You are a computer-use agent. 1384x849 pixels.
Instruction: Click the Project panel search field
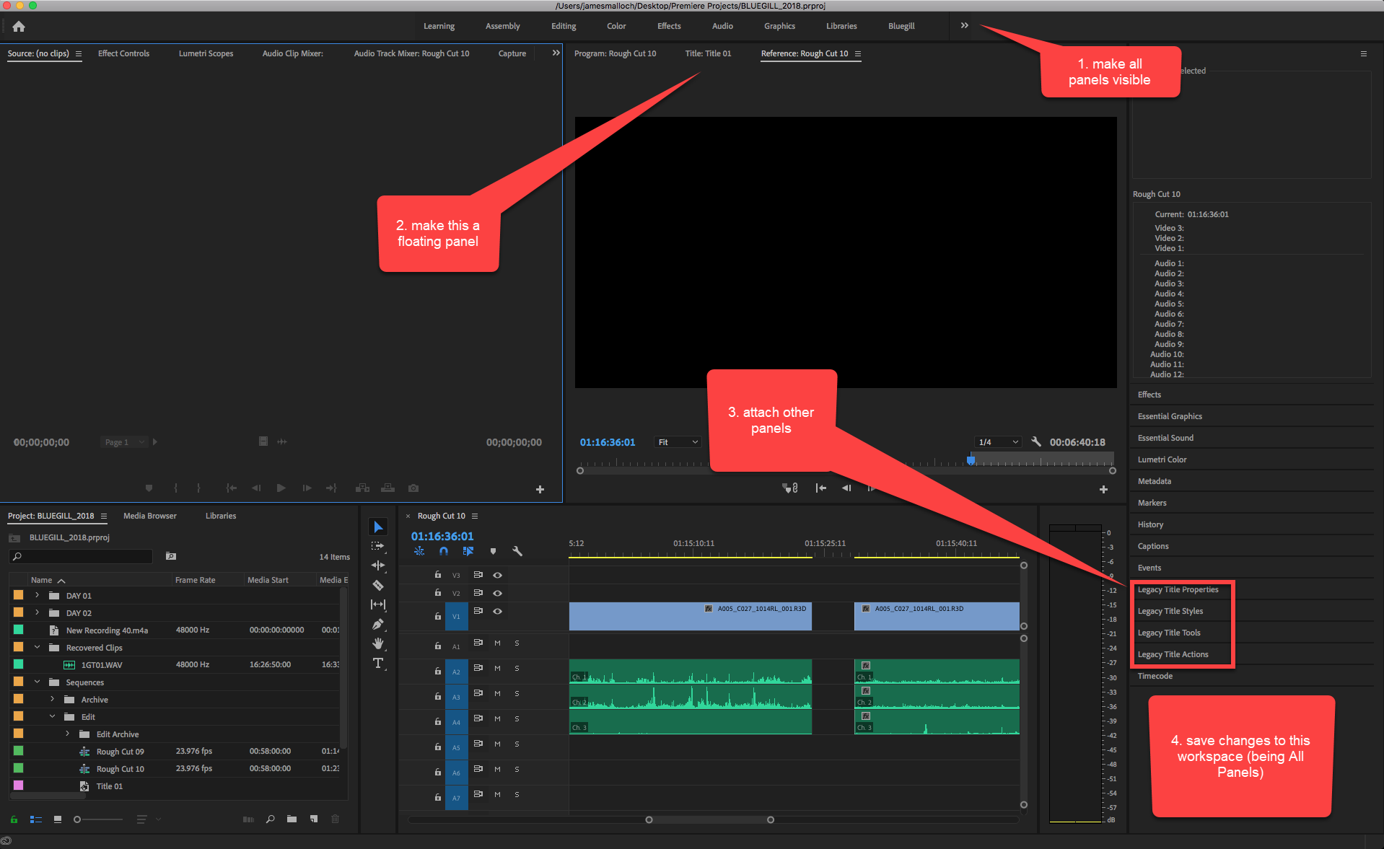tap(81, 556)
